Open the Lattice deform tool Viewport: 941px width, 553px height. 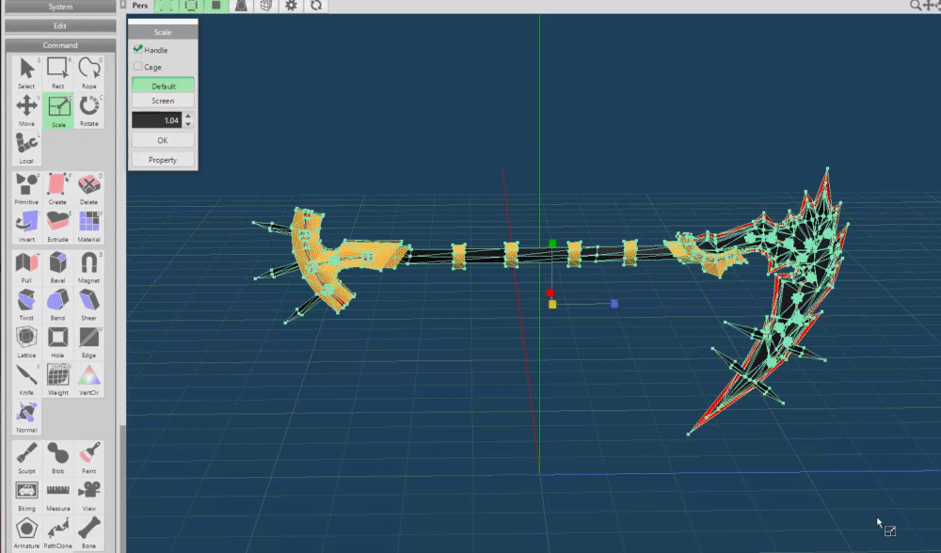(x=26, y=342)
